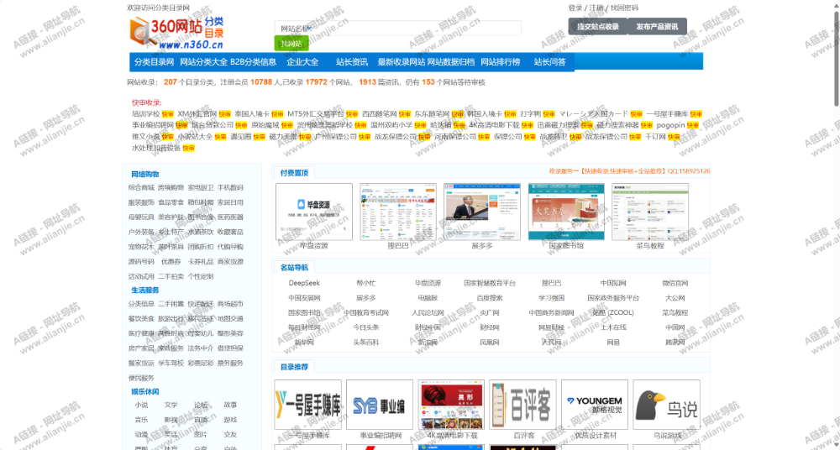Open the 鸟说 bird logo card
This screenshot has height=450, width=840.
pos(666,405)
